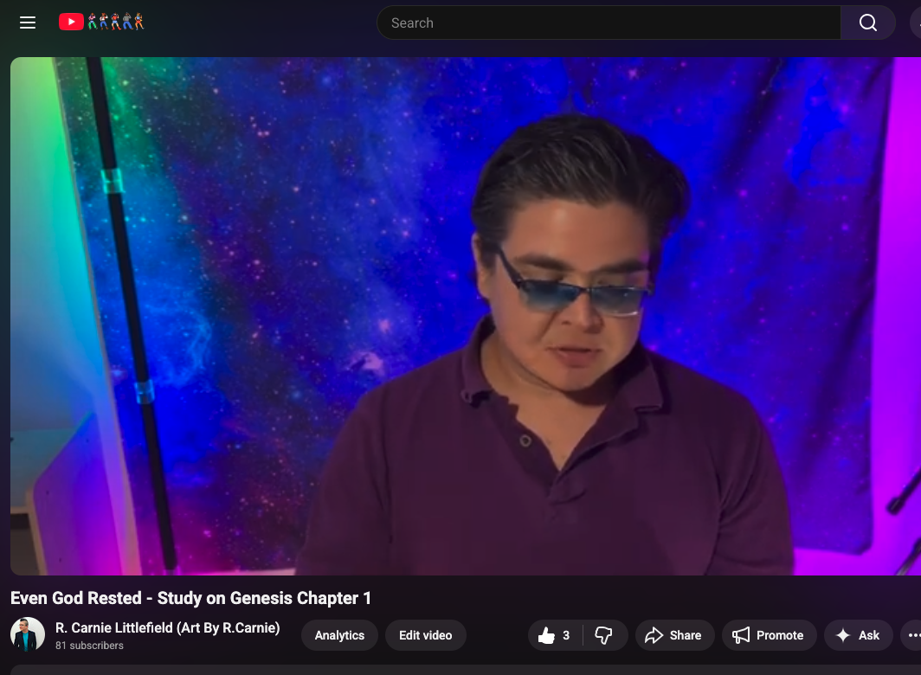Click the Analytics button

(339, 635)
